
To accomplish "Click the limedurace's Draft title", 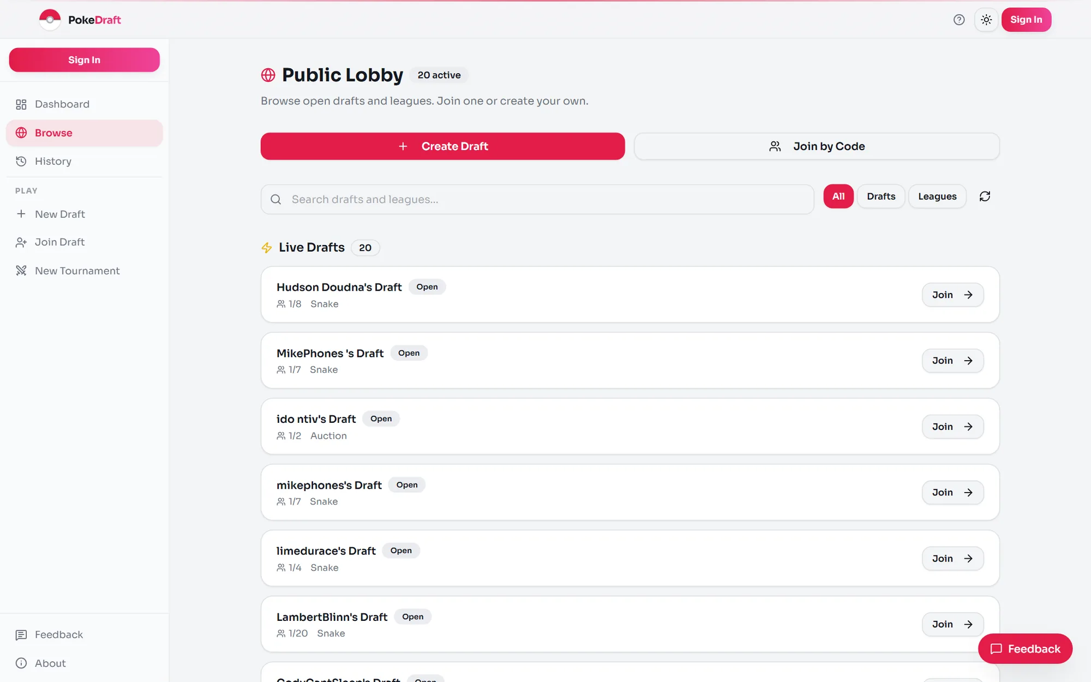I will [x=326, y=551].
